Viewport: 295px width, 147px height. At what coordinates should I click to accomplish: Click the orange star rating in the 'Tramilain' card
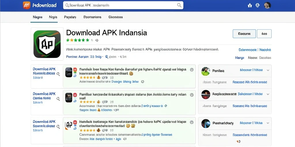(x=88, y=77)
